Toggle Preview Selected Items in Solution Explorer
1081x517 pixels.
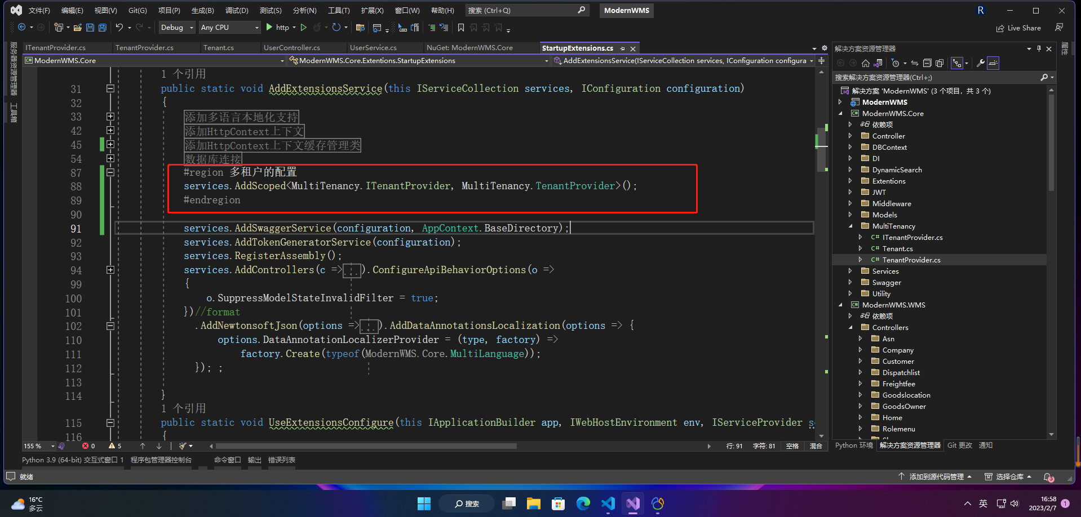point(993,63)
